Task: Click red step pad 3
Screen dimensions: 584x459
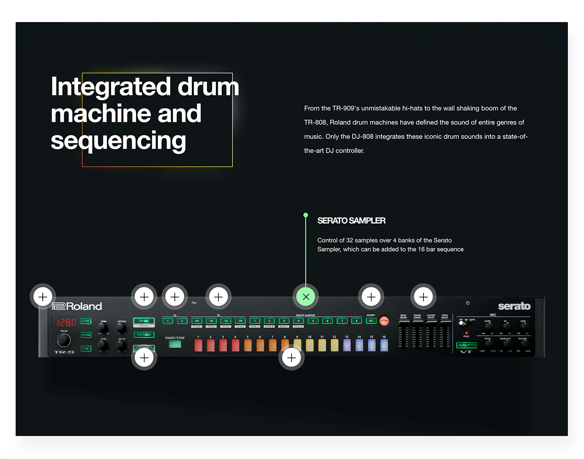Action: coord(223,345)
